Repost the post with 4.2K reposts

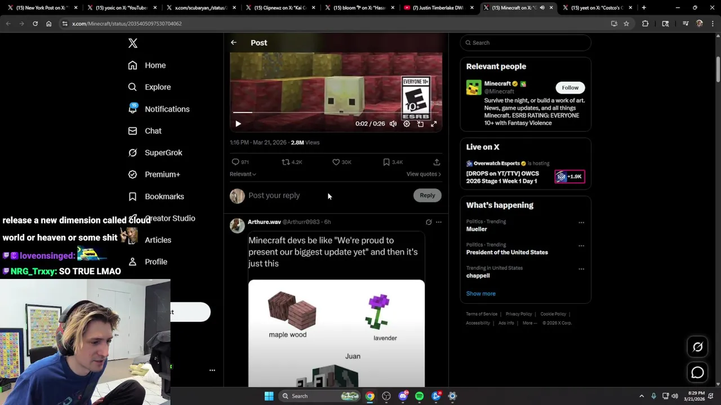tap(292, 162)
